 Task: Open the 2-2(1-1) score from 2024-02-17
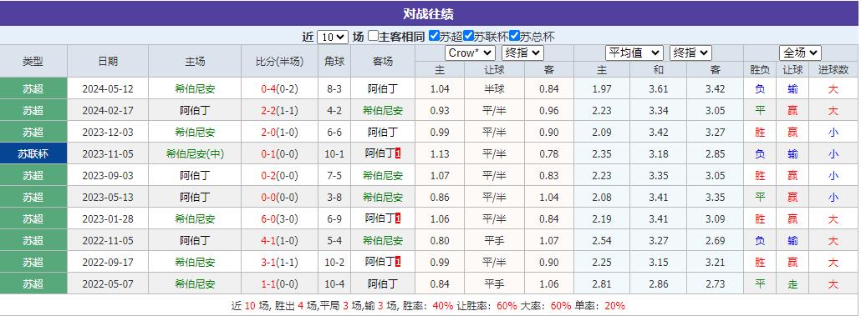[279, 111]
